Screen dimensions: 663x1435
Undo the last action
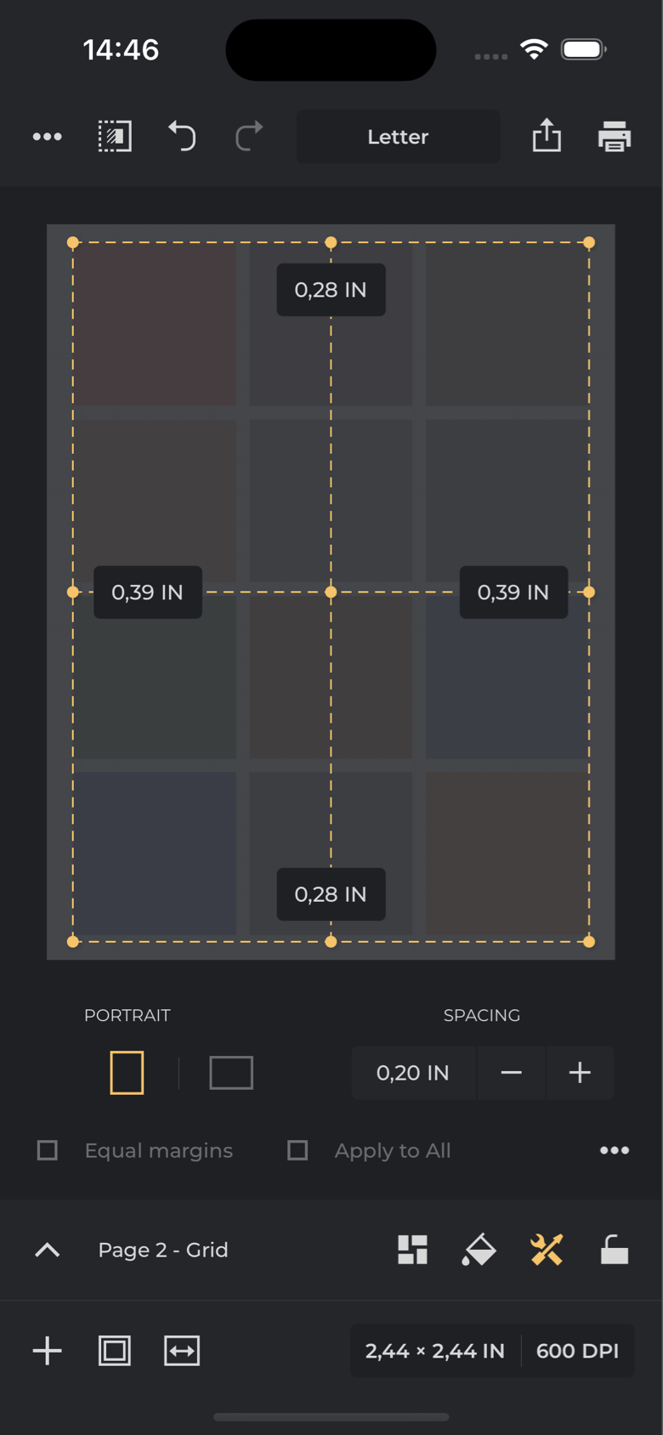[182, 136]
